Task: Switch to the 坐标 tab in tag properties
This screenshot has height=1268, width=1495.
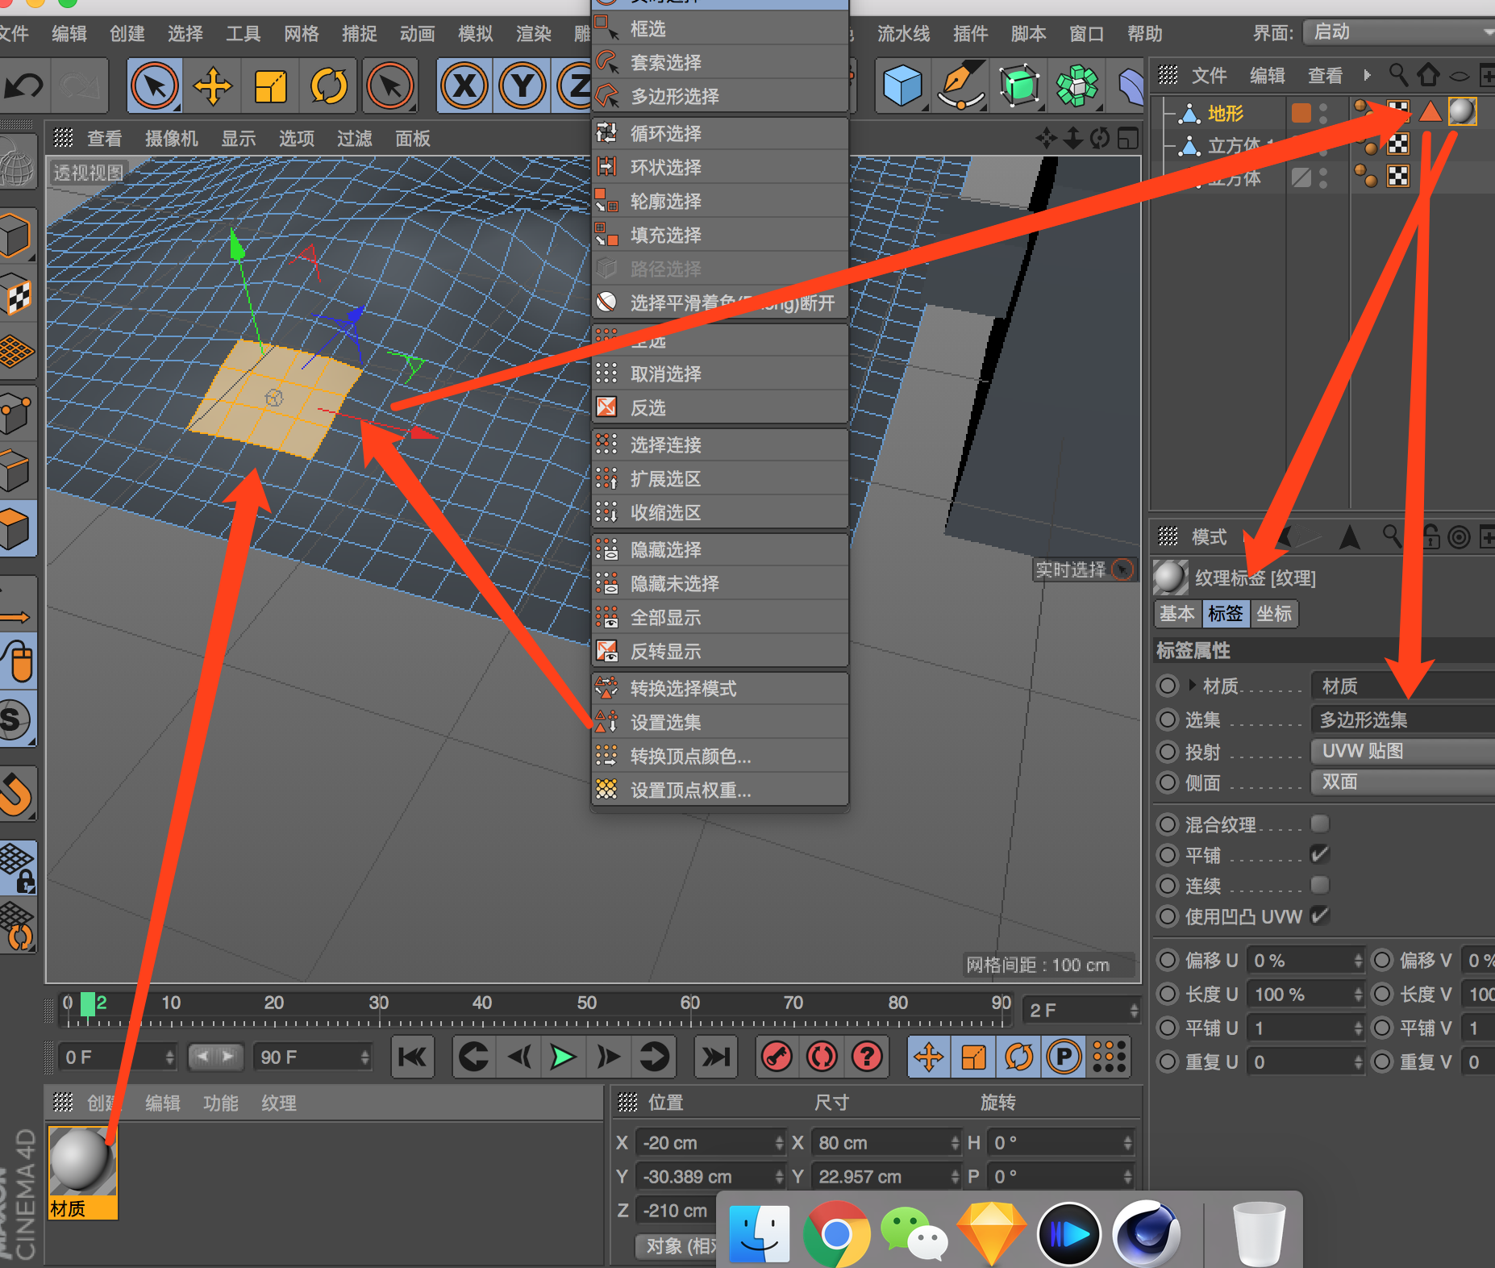Action: click(1276, 614)
